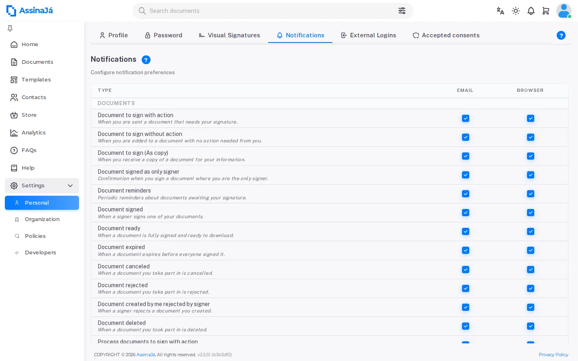This screenshot has width=578, height=361.
Task: Switch to the Password tab
Action: (x=163, y=35)
